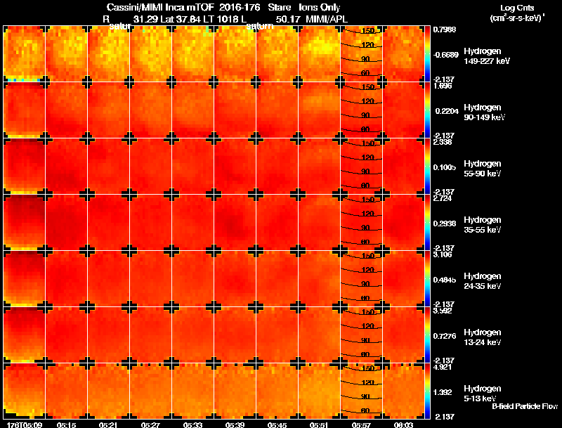Click the color scale midpoint '0.7276'
The height and width of the screenshot is (428, 562).
tap(445, 336)
